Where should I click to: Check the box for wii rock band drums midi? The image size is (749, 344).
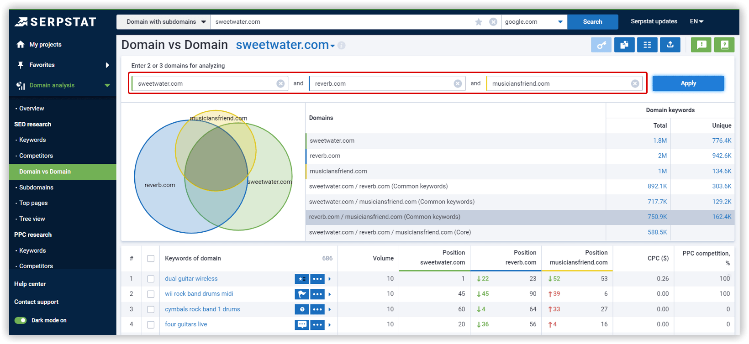click(x=151, y=294)
